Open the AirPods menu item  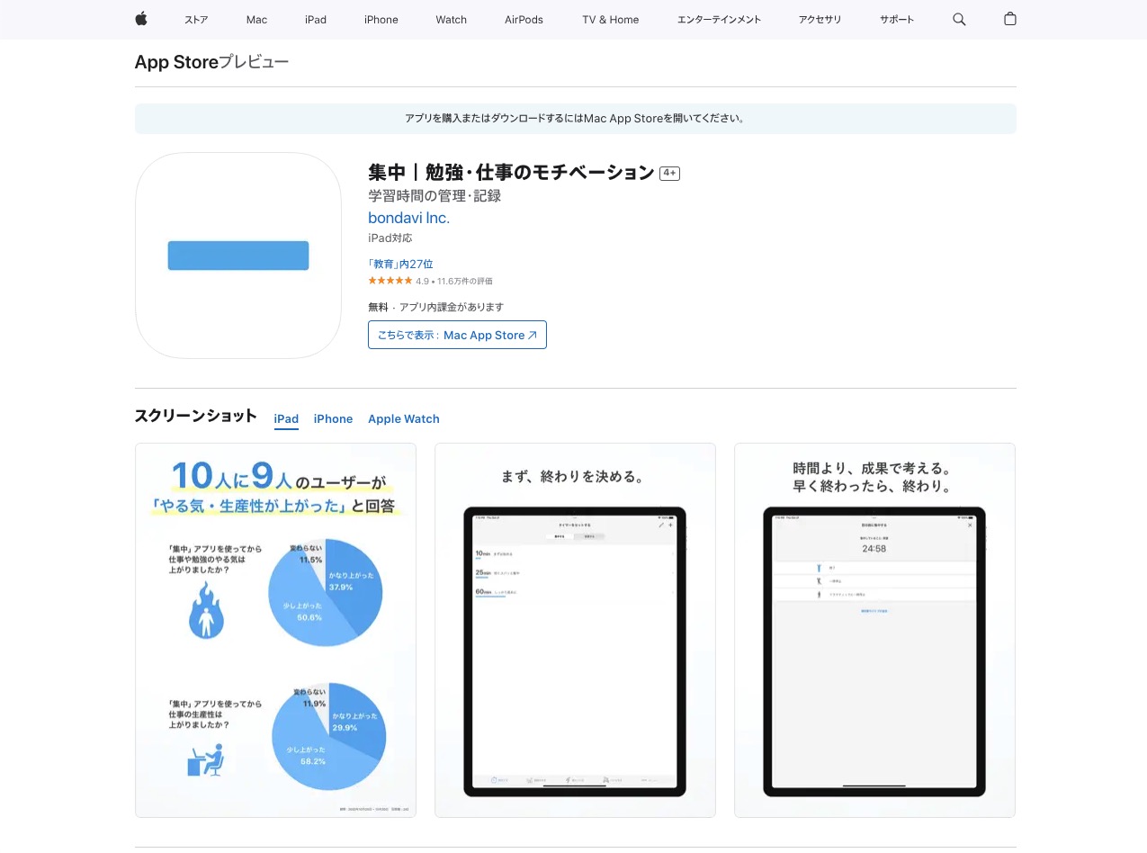(x=524, y=20)
